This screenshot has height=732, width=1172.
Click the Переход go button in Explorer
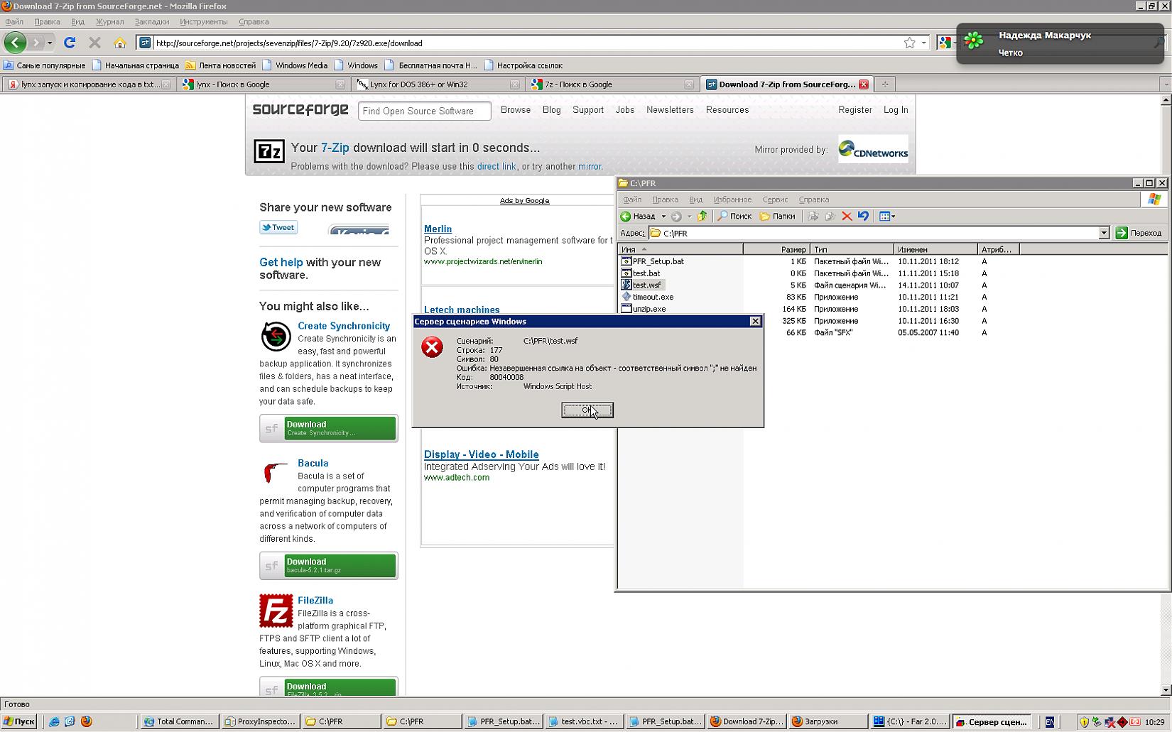tap(1139, 233)
